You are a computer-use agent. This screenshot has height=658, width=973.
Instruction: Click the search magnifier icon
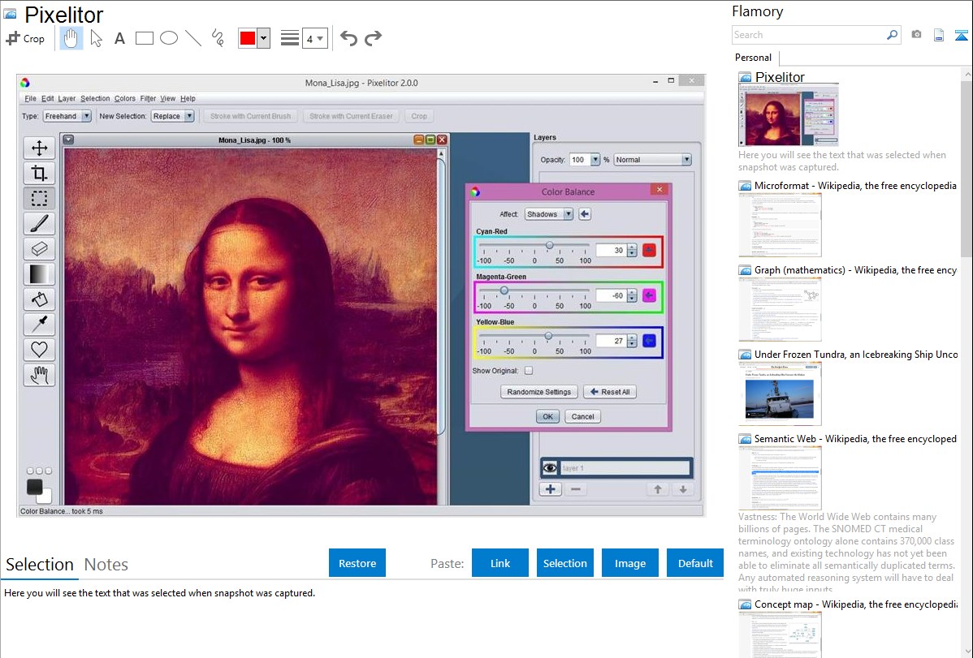pos(893,35)
